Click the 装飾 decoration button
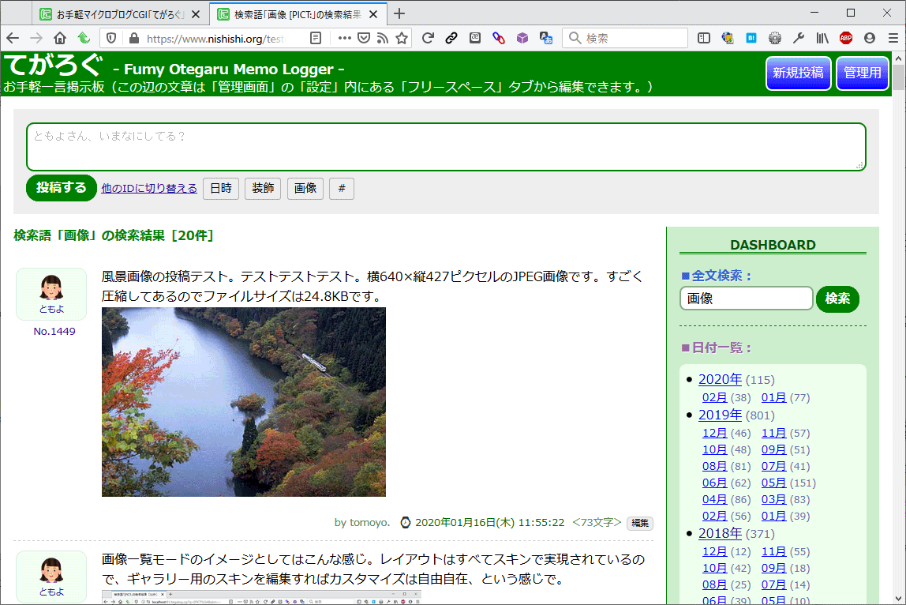 pyautogui.click(x=263, y=189)
